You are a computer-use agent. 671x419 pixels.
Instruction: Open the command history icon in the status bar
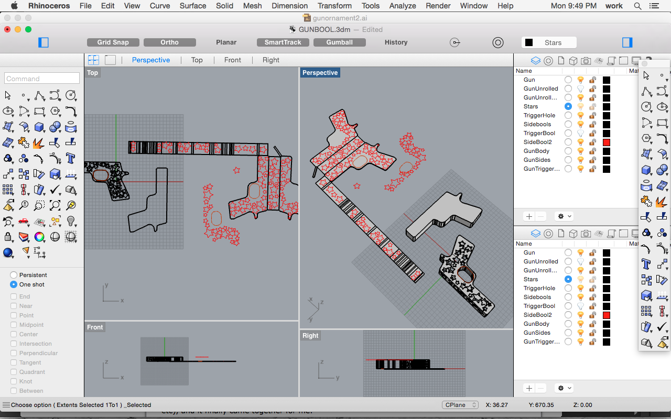tap(6, 405)
